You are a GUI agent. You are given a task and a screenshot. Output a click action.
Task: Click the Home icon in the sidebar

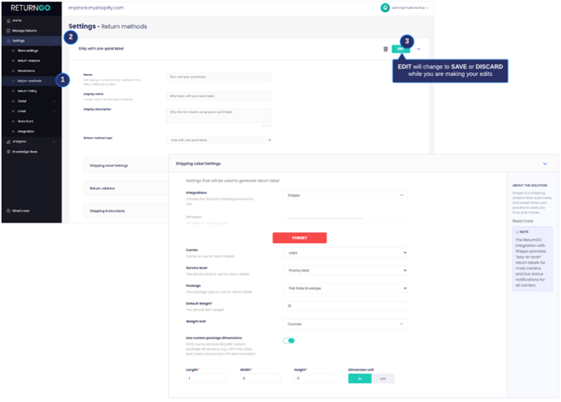[x=9, y=20]
